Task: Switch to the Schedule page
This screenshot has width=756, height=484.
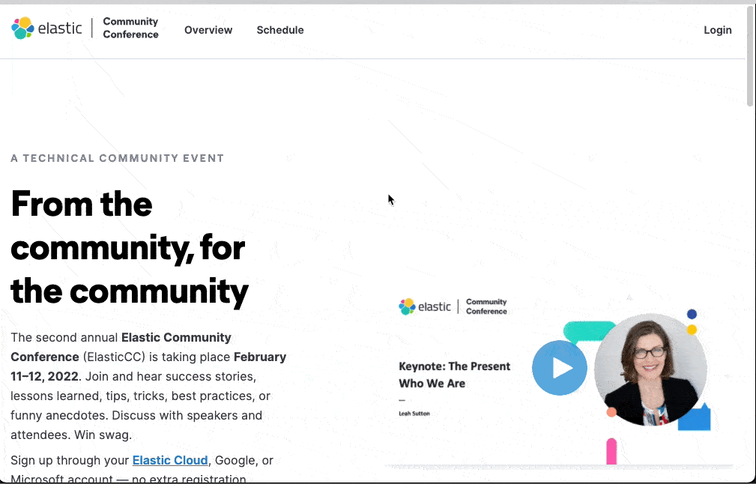Action: [279, 30]
